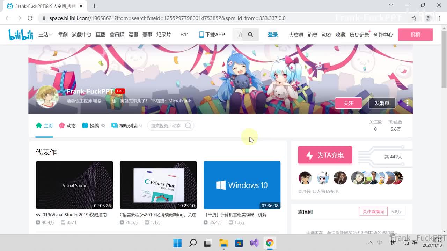
Task: Go to 番剧 section
Action: 63,35
